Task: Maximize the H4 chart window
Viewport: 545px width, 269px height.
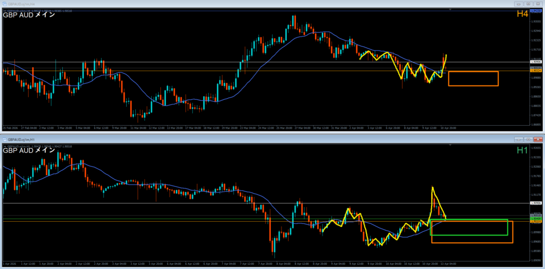Action: [529, 3]
